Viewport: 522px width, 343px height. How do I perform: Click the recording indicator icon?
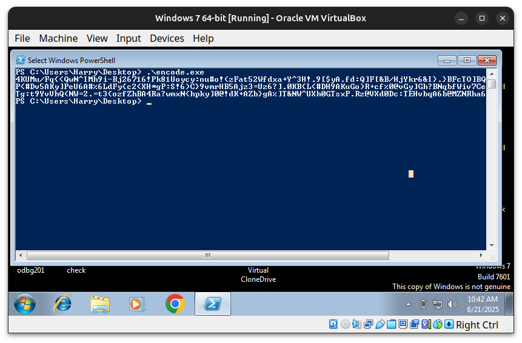[x=415, y=324]
